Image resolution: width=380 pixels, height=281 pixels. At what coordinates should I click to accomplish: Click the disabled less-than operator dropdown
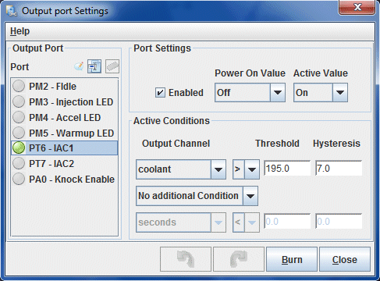click(x=246, y=222)
